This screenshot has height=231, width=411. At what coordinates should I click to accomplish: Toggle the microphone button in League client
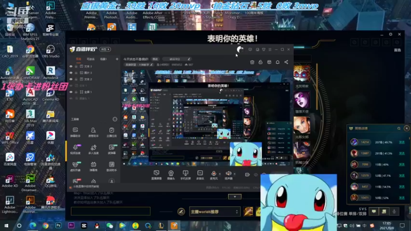click(x=394, y=211)
